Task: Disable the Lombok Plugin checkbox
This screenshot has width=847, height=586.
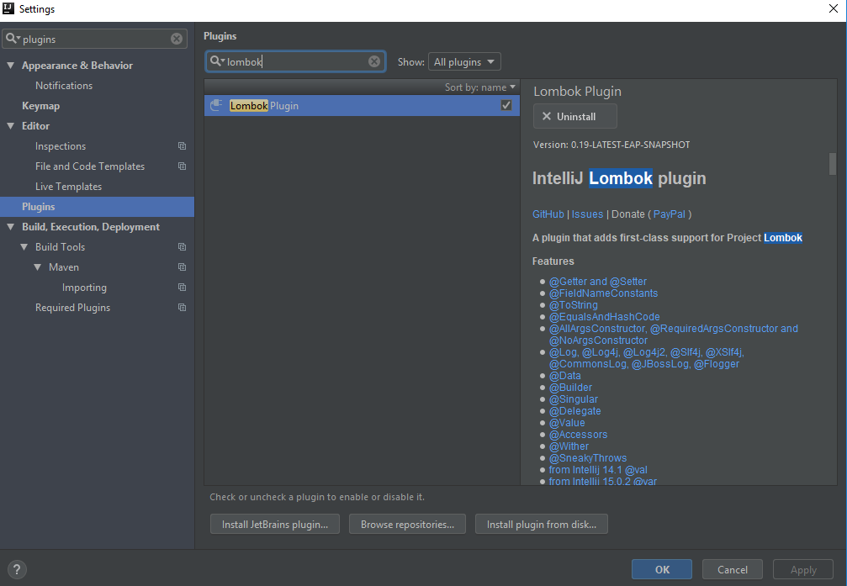Action: pos(506,105)
